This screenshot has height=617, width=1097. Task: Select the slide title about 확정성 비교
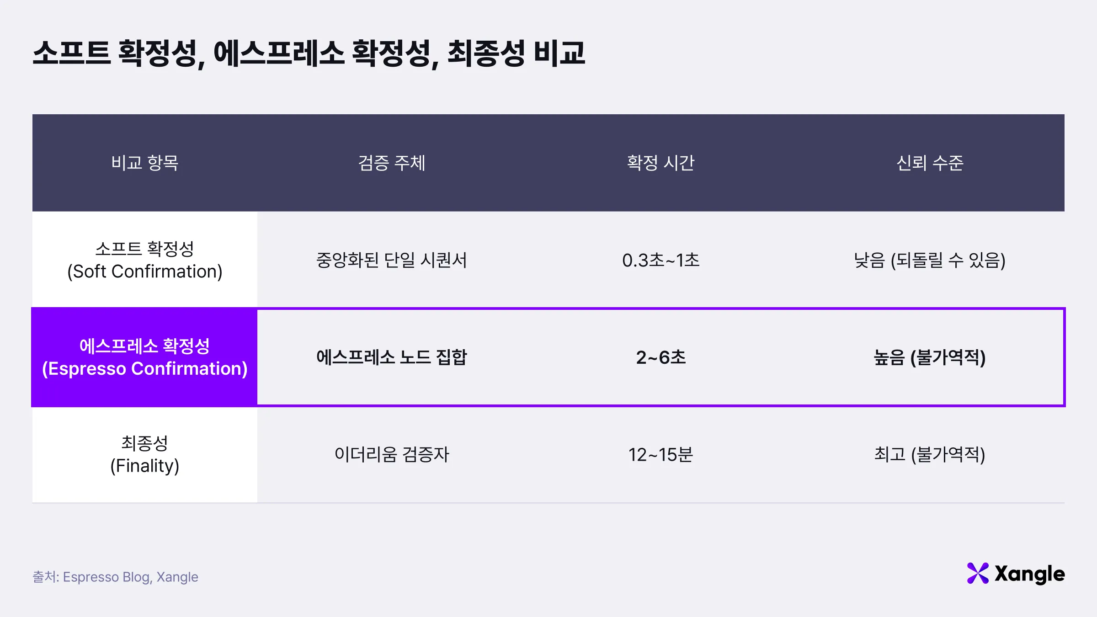pos(309,53)
